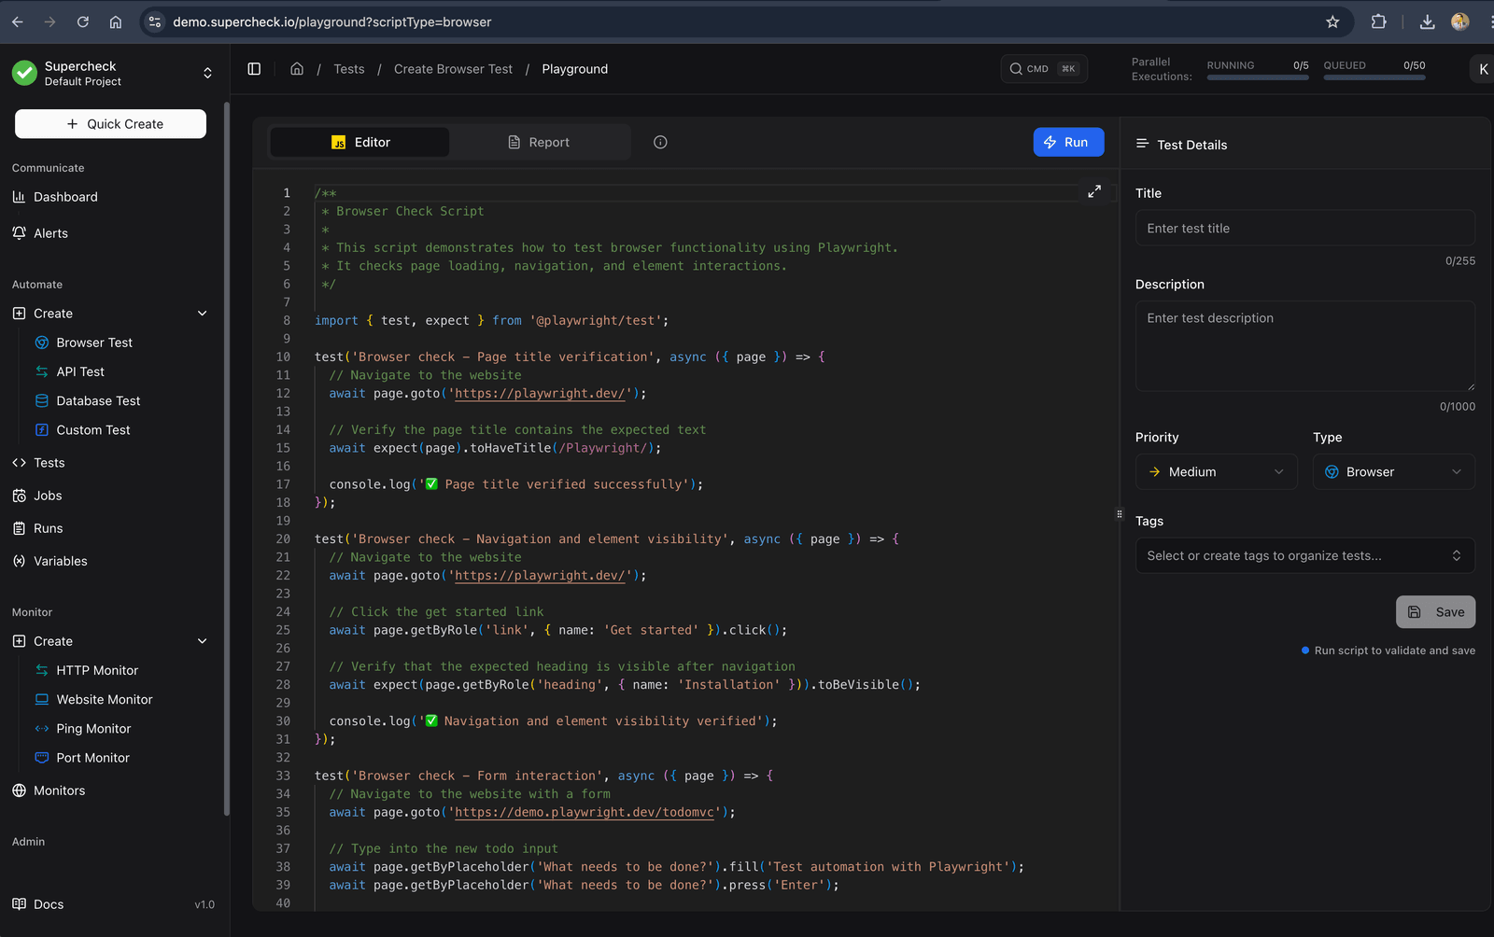
Task: Open the Priority Medium dropdown
Action: [1217, 471]
